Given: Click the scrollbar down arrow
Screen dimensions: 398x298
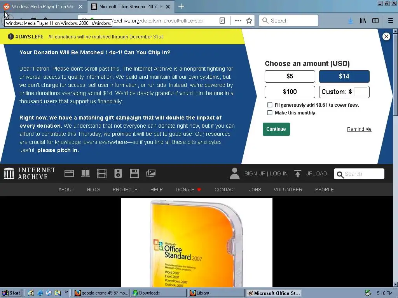Looking at the screenshot, I should coord(395,285).
